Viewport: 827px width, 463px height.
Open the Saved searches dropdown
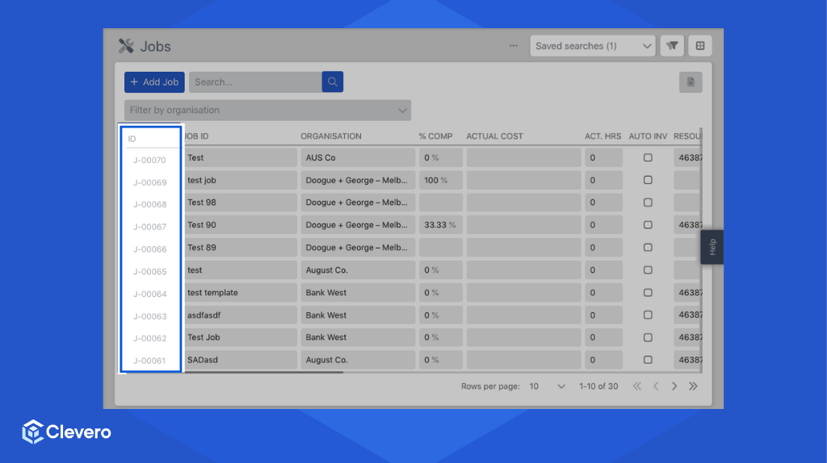pos(592,46)
